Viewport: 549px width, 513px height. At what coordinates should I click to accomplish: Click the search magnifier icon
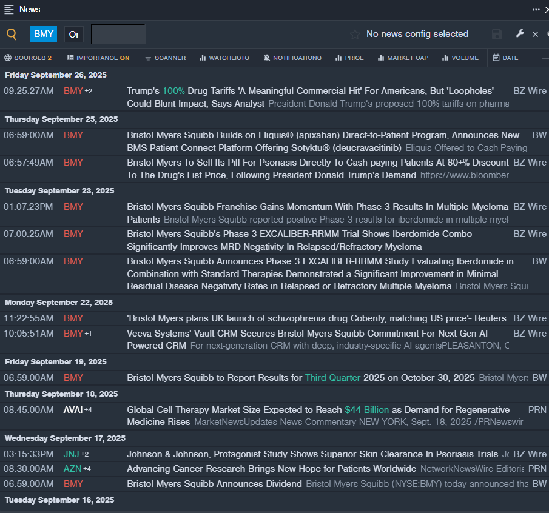point(12,34)
